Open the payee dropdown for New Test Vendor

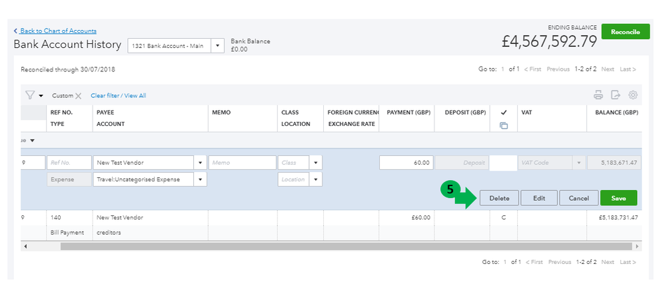(x=201, y=163)
